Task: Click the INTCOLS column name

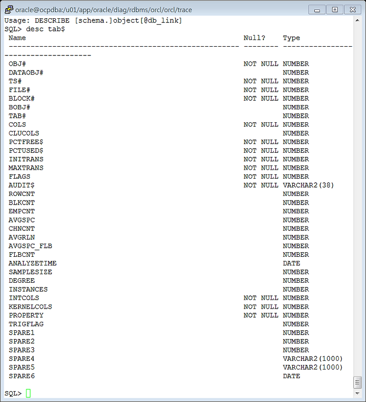Action: tap(24, 298)
